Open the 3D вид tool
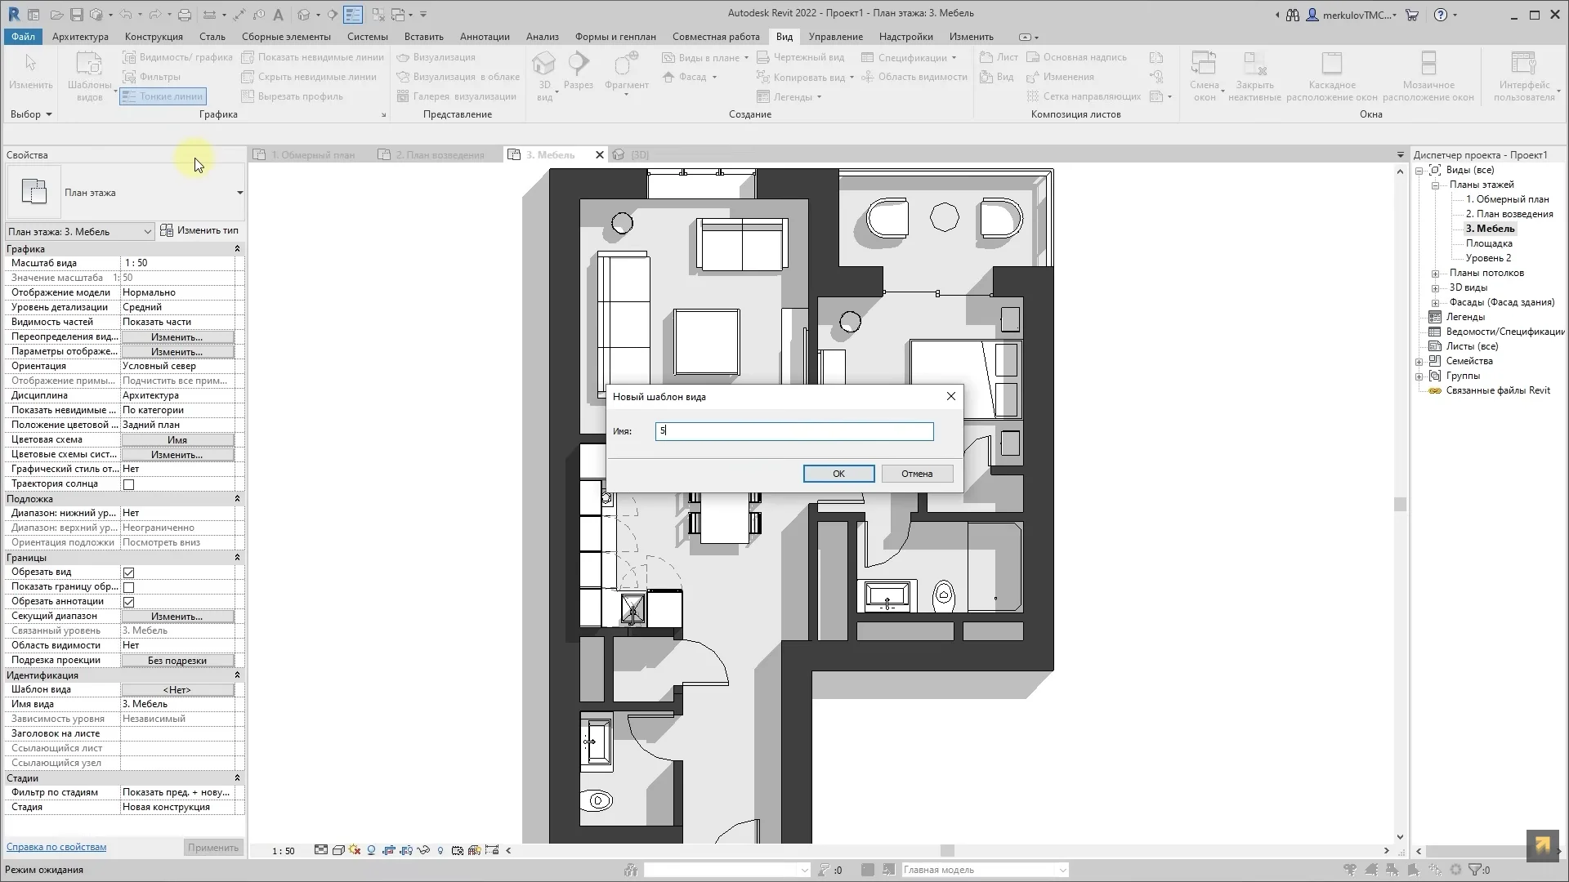 click(x=544, y=76)
